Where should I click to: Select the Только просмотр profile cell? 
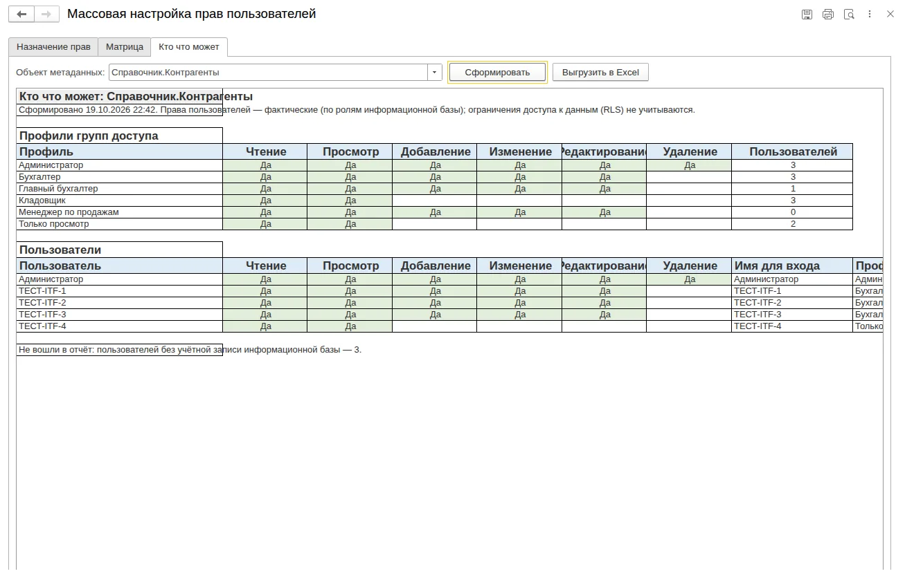pyautogui.click(x=119, y=224)
